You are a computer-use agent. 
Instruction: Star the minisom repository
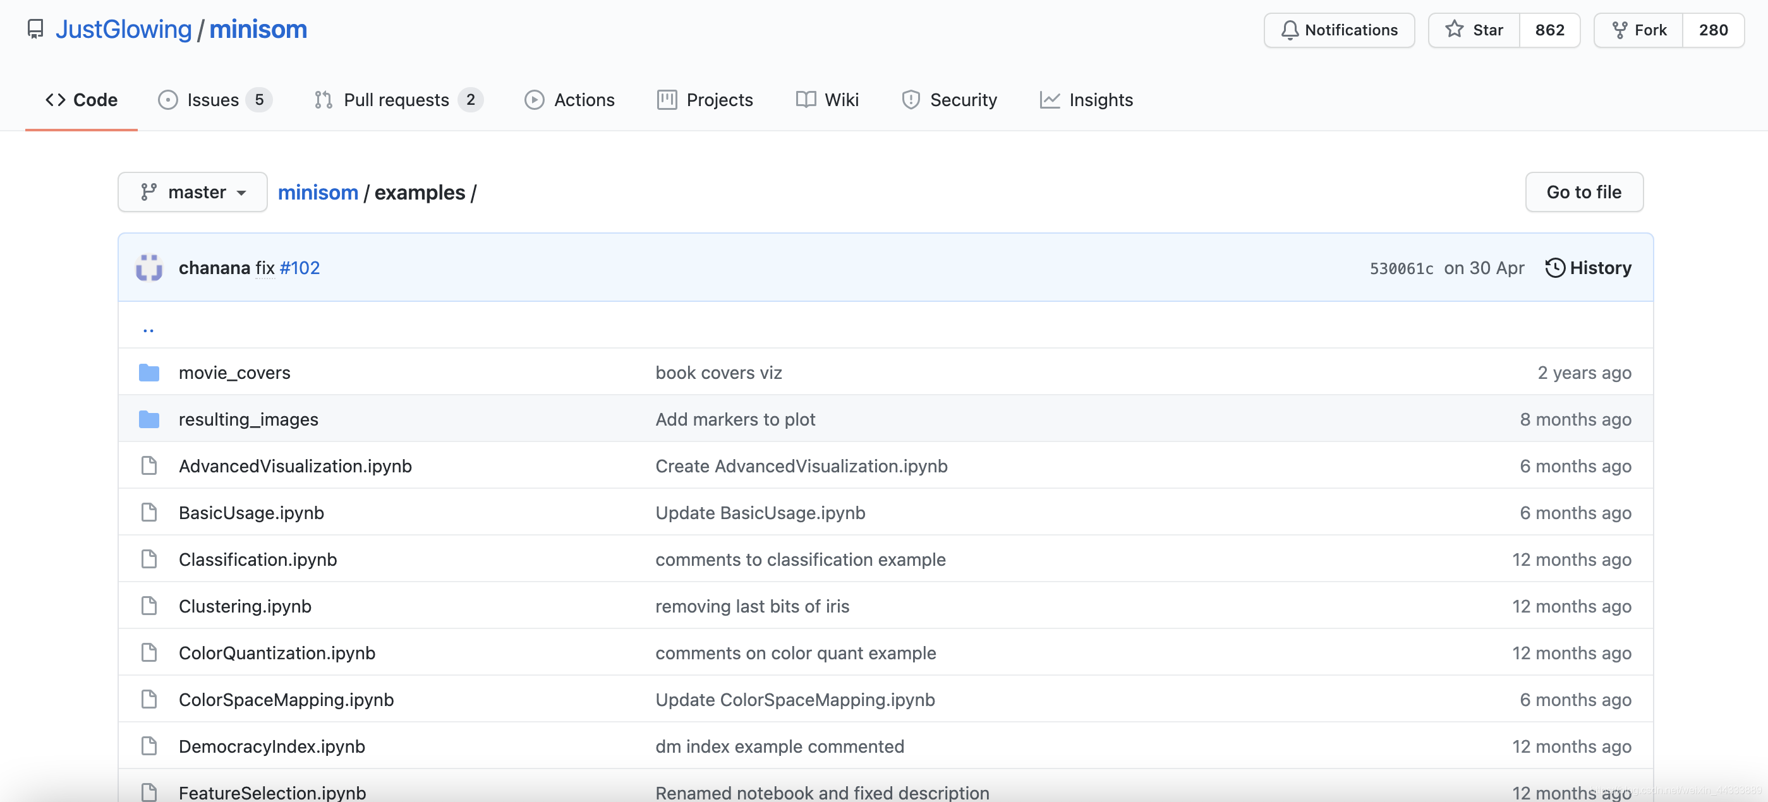click(x=1474, y=30)
